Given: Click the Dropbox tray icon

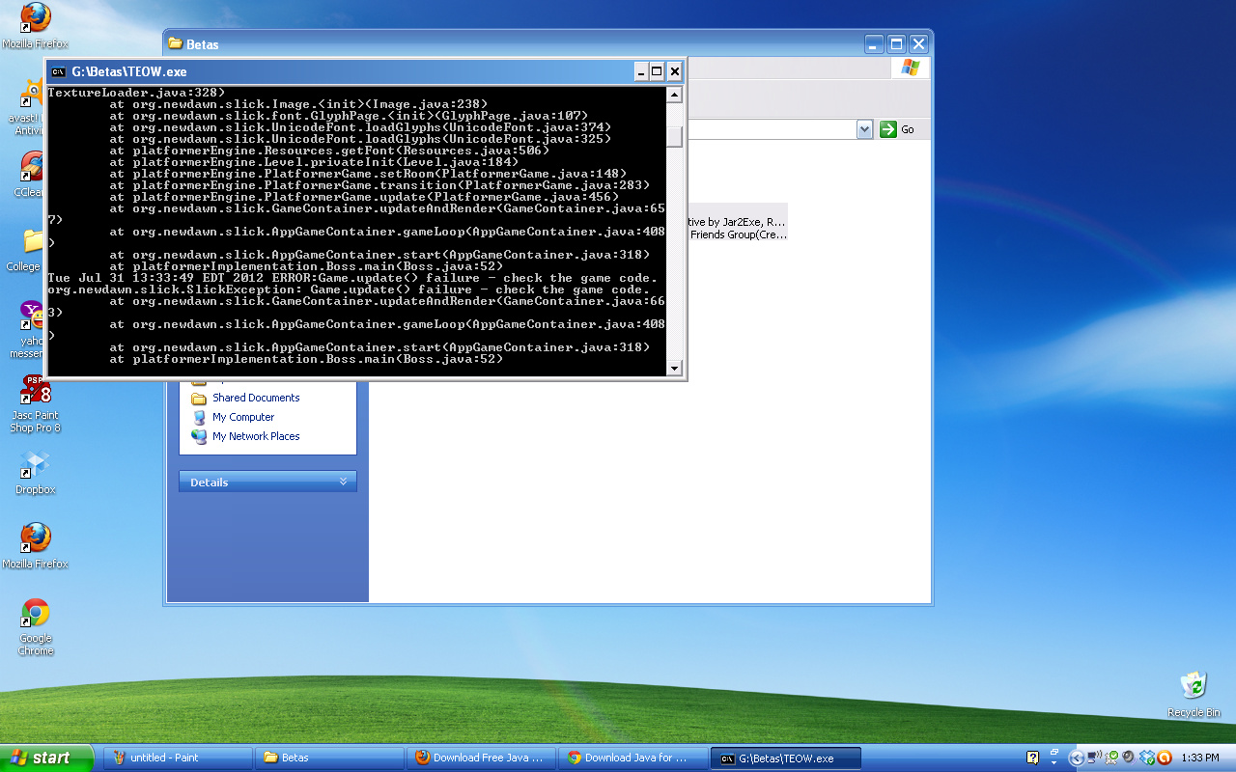Looking at the screenshot, I should pyautogui.click(x=1147, y=758).
